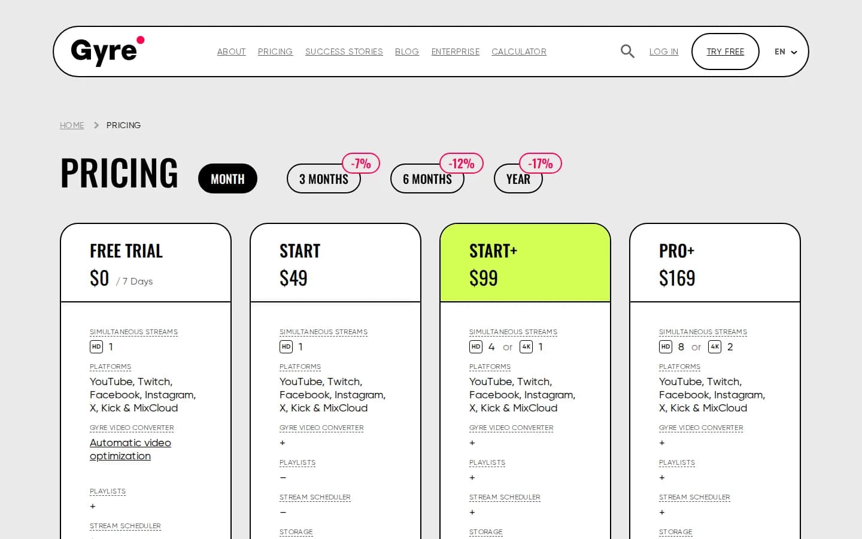
Task: Click Playlists label in Start card
Action: (298, 462)
